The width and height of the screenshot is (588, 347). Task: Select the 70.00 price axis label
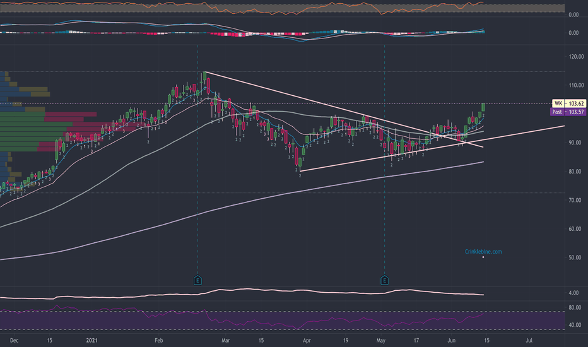point(575,201)
